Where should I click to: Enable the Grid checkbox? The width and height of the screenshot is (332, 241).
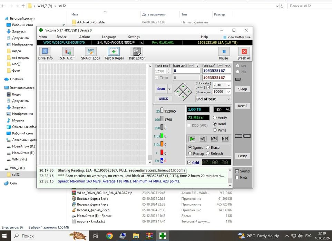[x=189, y=163]
